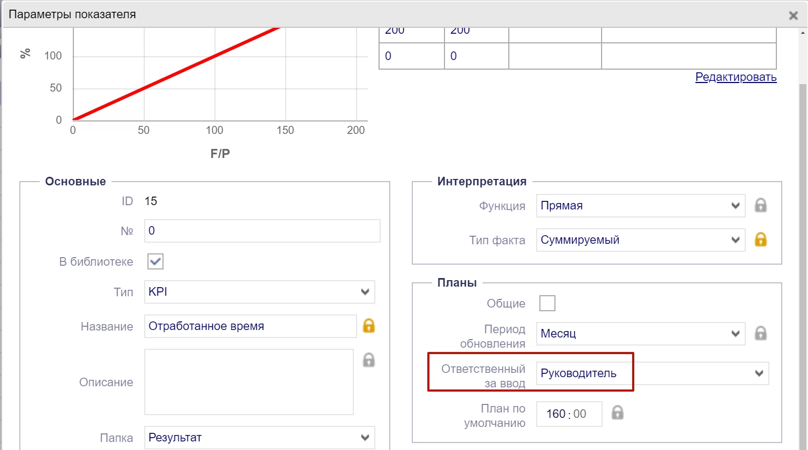Screen dimensions: 808x450
Task: Click the Планы section heading
Action: [x=457, y=282]
